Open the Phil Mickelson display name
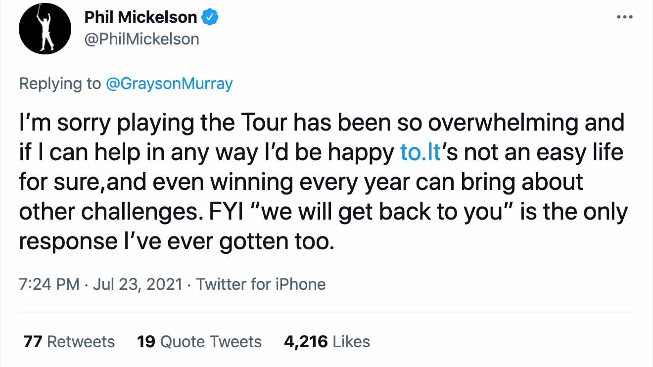653x367 pixels. 141,18
